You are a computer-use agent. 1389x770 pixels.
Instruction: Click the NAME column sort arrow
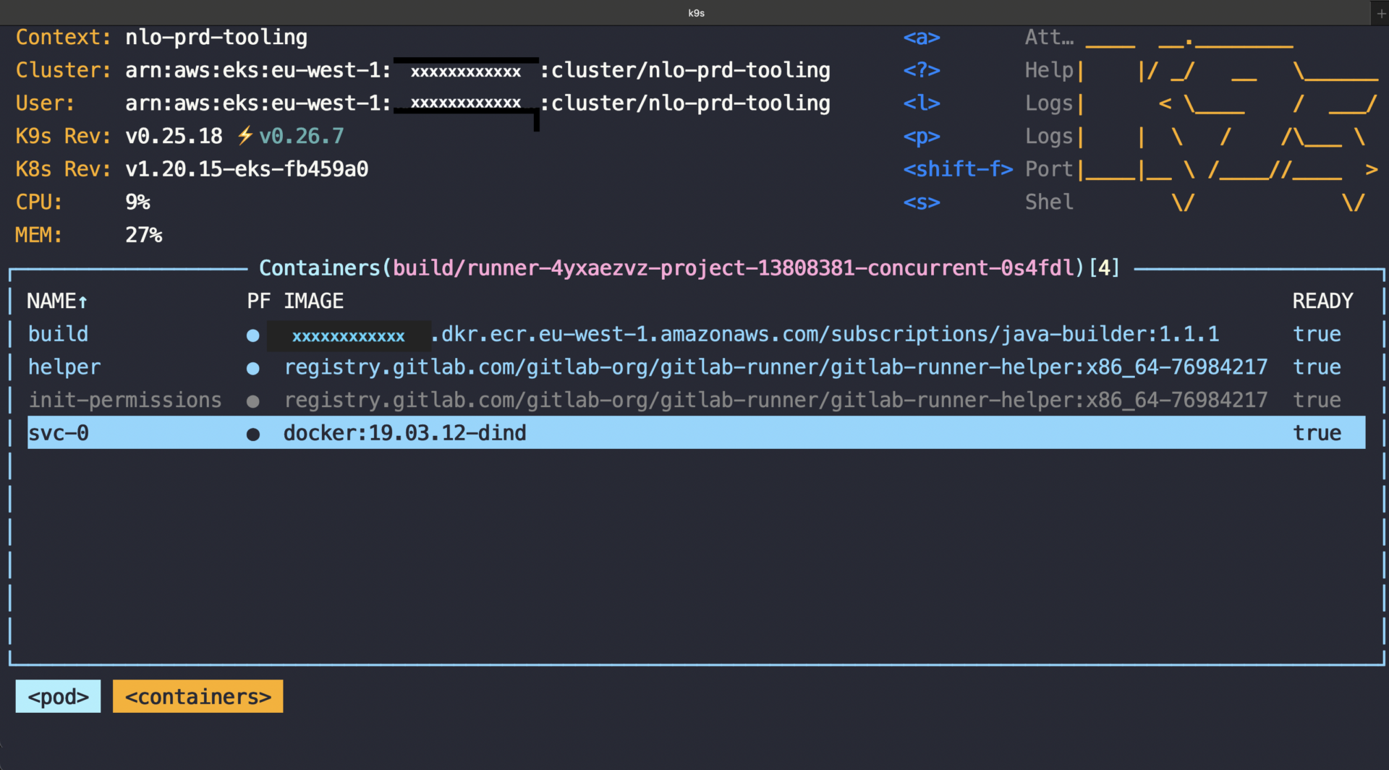pos(82,301)
